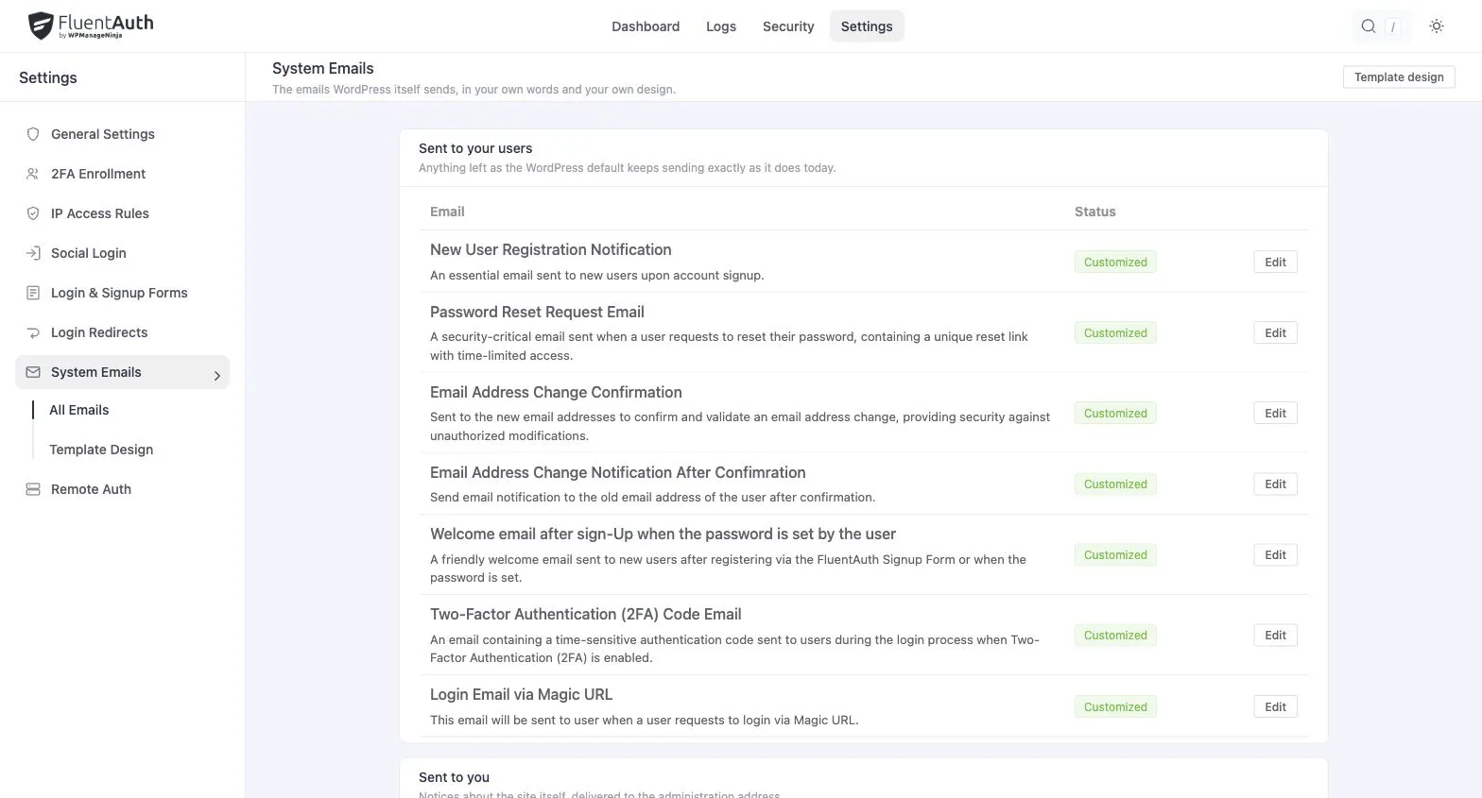
Task: Click the 'Password Reset Request Email' title
Action: [537, 312]
